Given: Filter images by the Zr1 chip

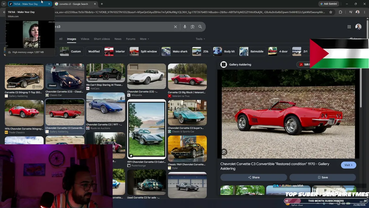Looking at the screenshot, I should [x=301, y=51].
